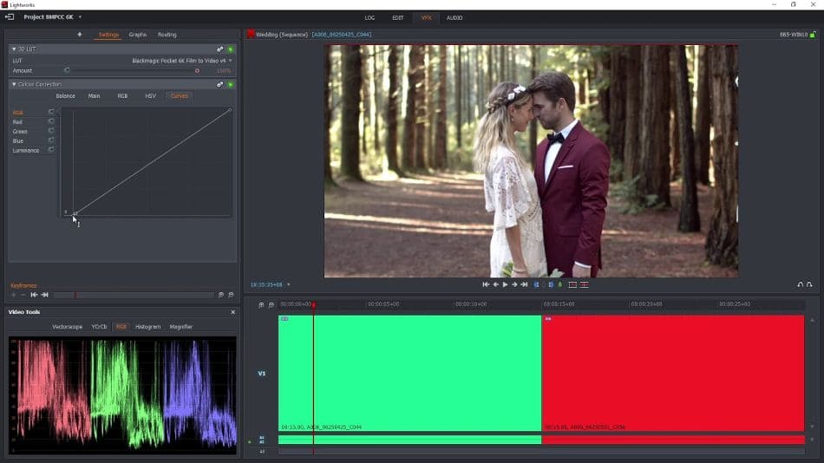Image resolution: width=824 pixels, height=463 pixels.
Task: Click the reset icon beside Luminance curve
Action: coord(51,150)
